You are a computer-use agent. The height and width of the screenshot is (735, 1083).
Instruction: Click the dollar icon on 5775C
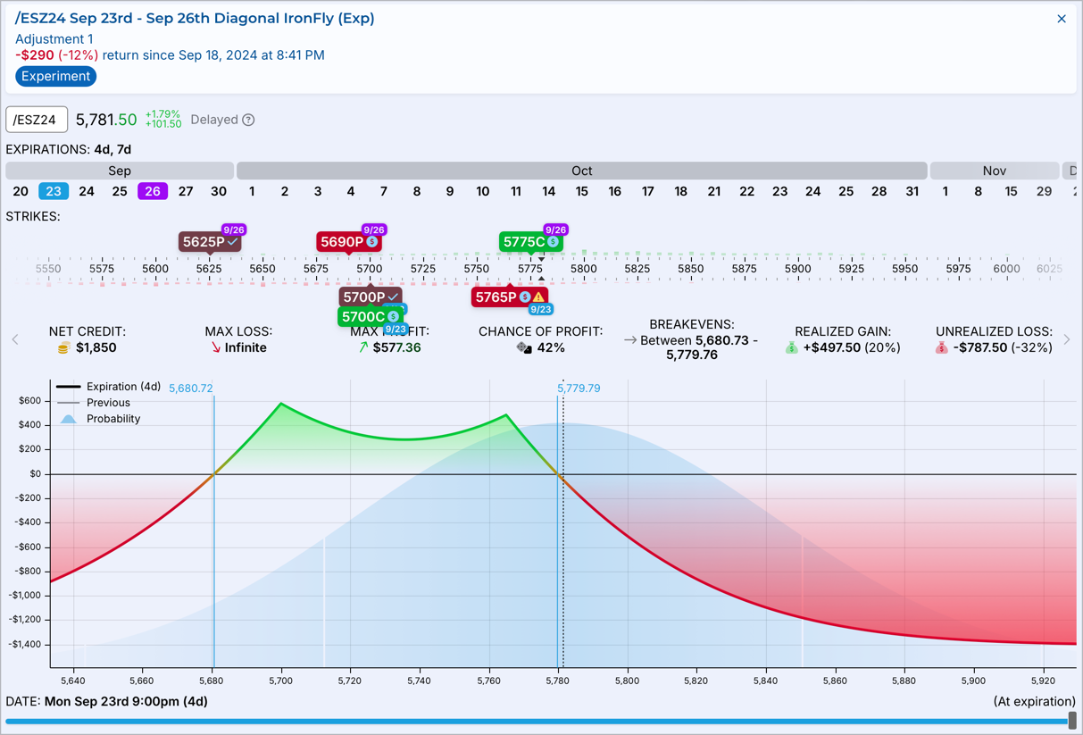click(554, 242)
